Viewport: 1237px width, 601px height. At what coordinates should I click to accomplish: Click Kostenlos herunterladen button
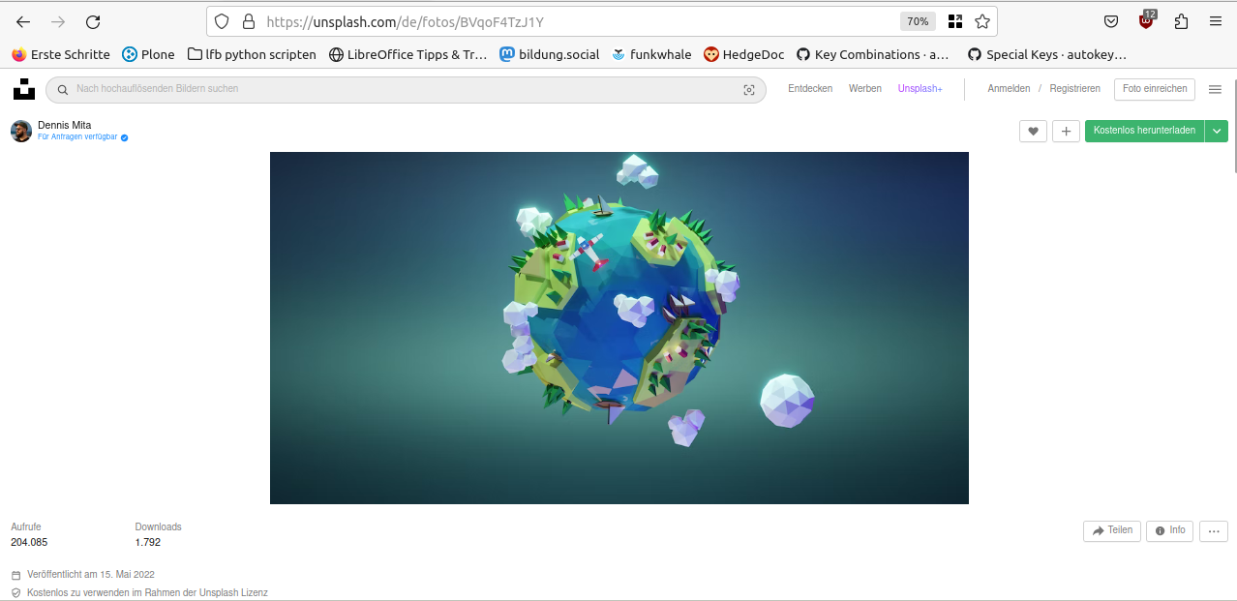coord(1144,131)
